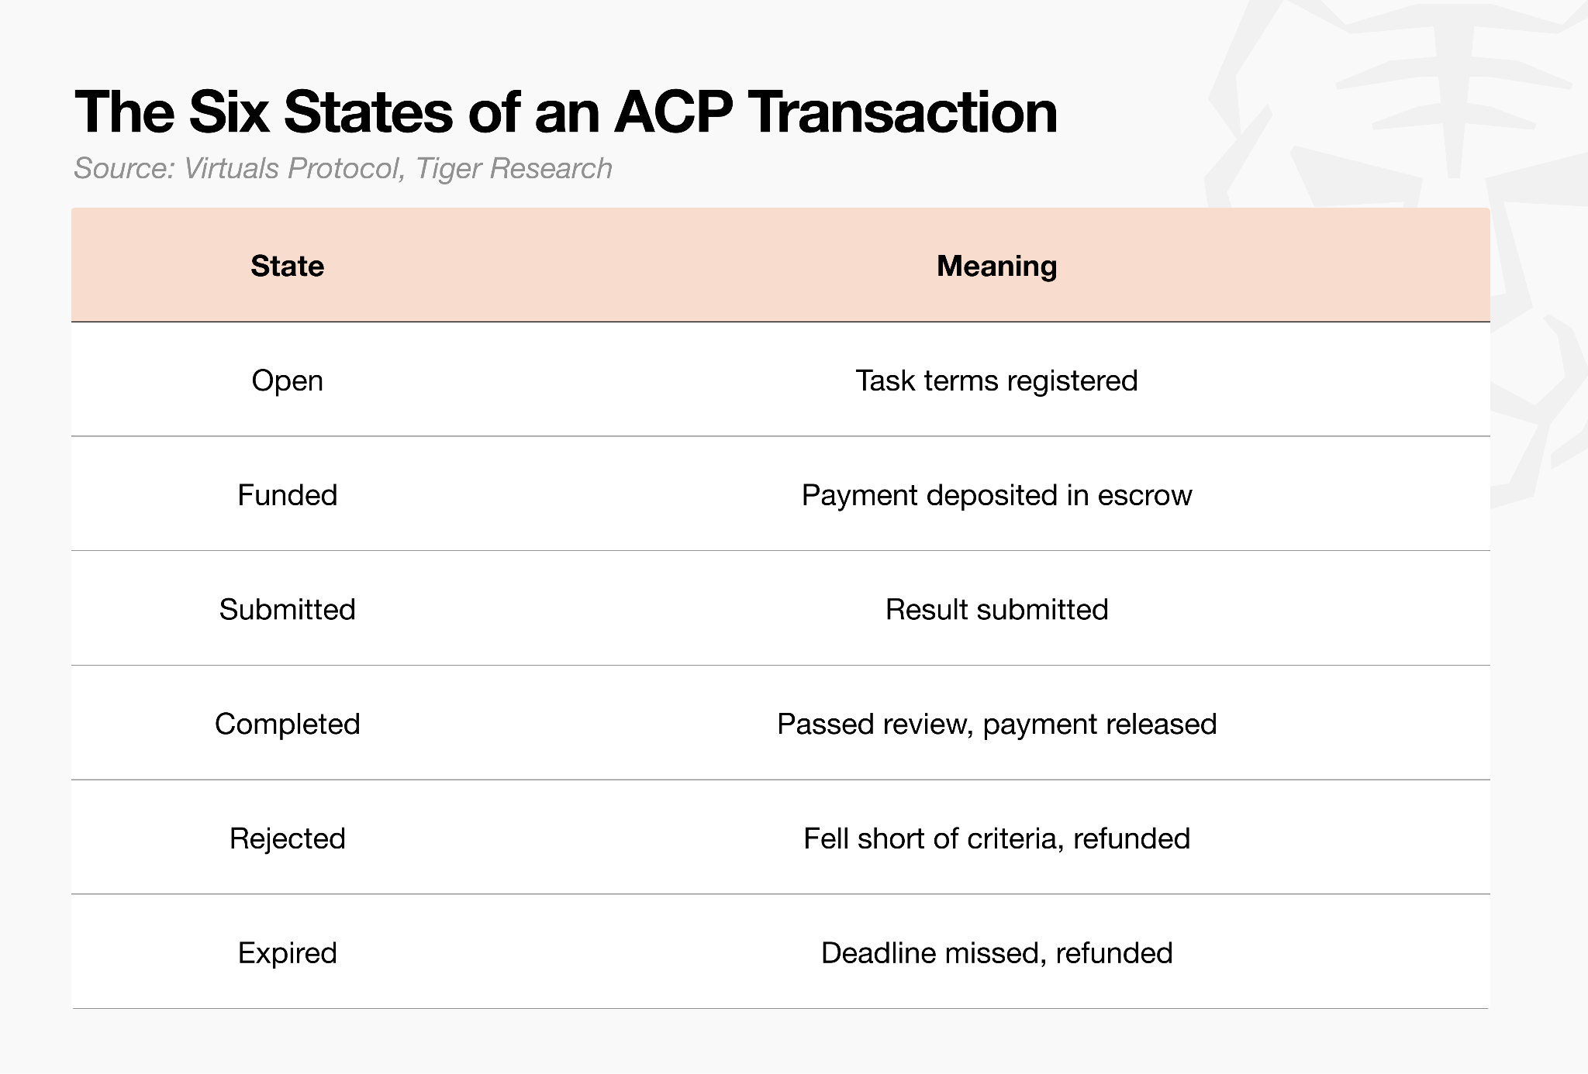This screenshot has height=1074, width=1588.
Task: Select the Rejected state cell
Action: coord(287,838)
